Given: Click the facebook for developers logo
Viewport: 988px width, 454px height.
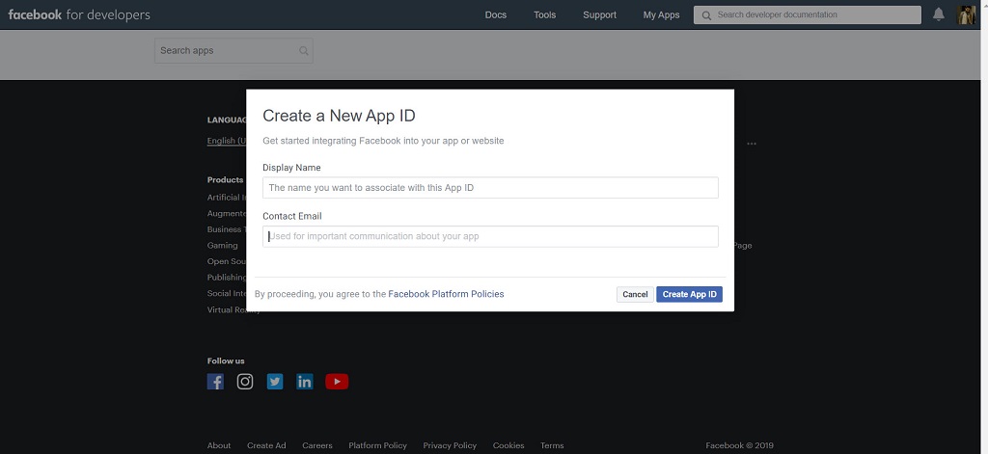Looking at the screenshot, I should [x=79, y=14].
